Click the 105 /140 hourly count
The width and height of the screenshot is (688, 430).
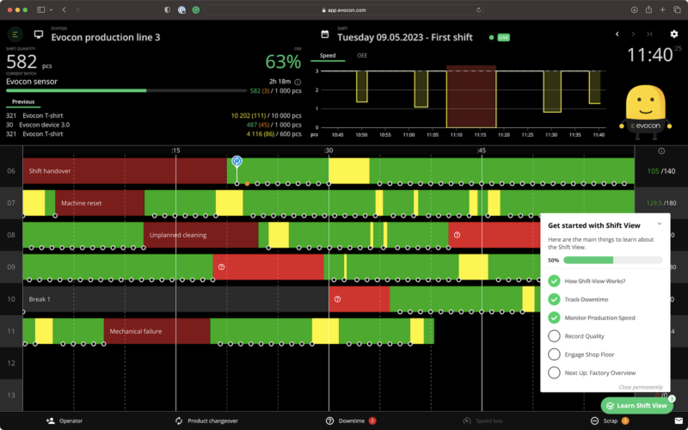(661, 171)
